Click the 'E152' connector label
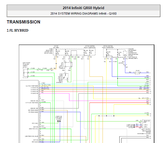Image resolution: width=163 pixels, height=143 pixels. coord(48,70)
